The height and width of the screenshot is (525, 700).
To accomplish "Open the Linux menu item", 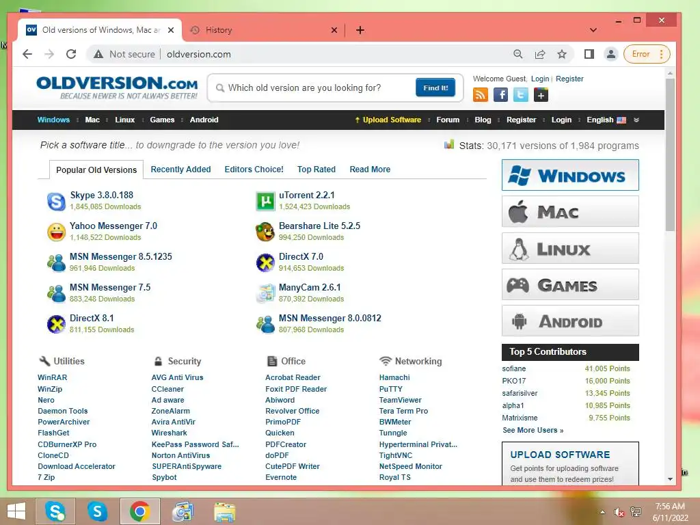I will point(125,120).
